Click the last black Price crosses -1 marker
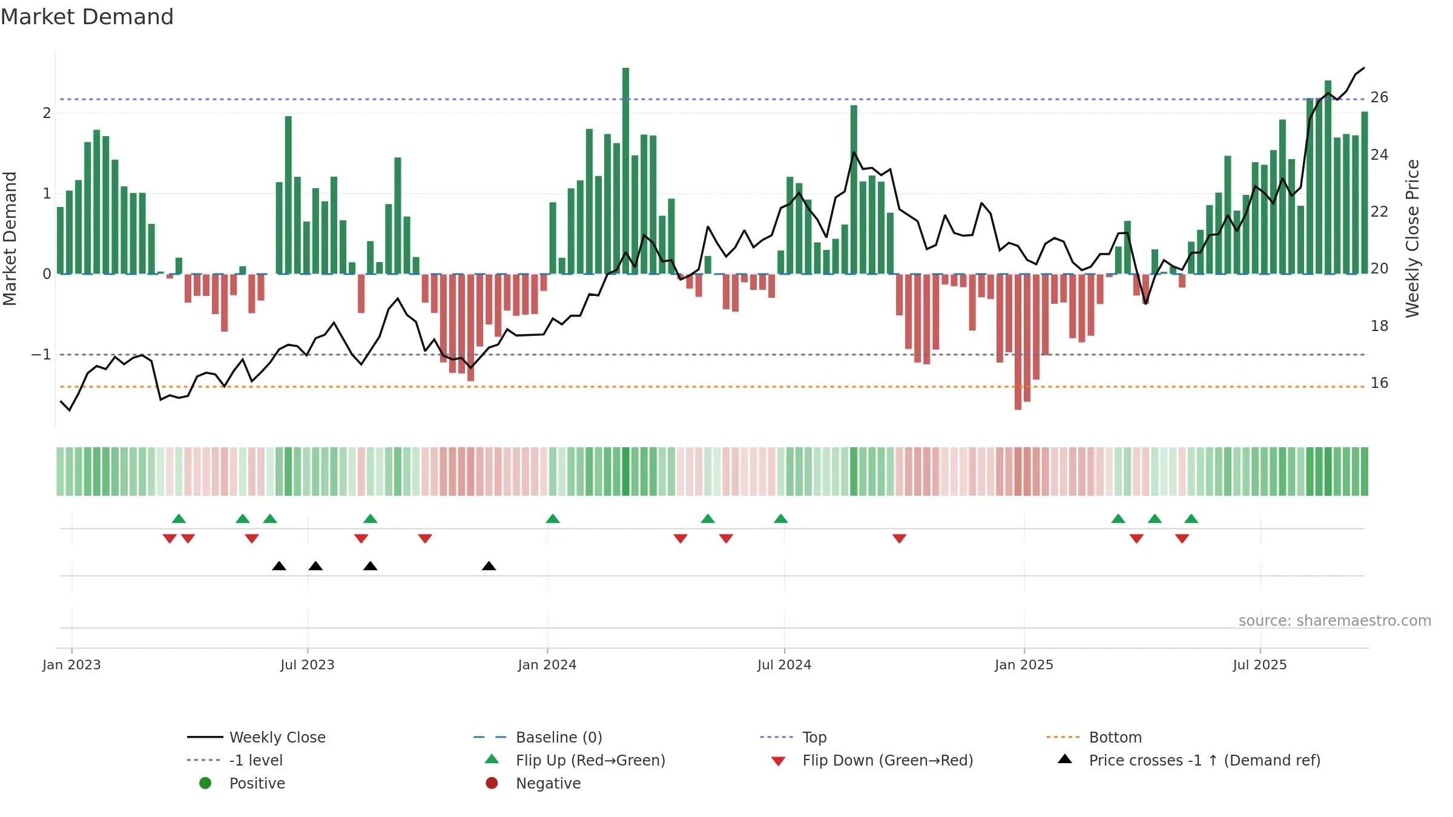The height and width of the screenshot is (817, 1453). click(489, 566)
